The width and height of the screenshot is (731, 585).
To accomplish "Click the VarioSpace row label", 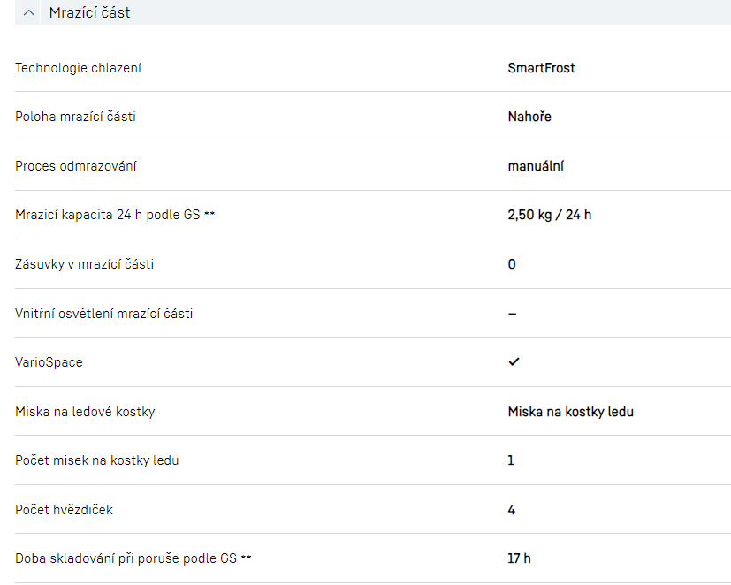I will click(49, 362).
